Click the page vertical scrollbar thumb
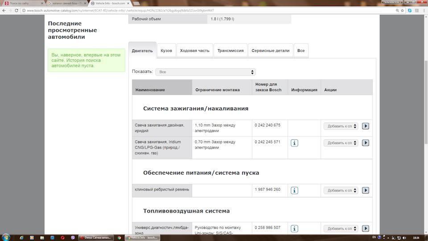Image resolution: width=428 pixels, height=241 pixels. (426, 101)
